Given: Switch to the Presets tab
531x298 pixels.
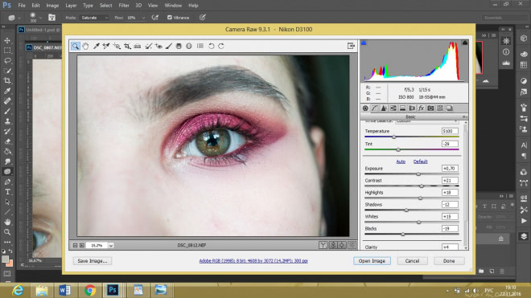Looking at the screenshot, I should 440,108.
